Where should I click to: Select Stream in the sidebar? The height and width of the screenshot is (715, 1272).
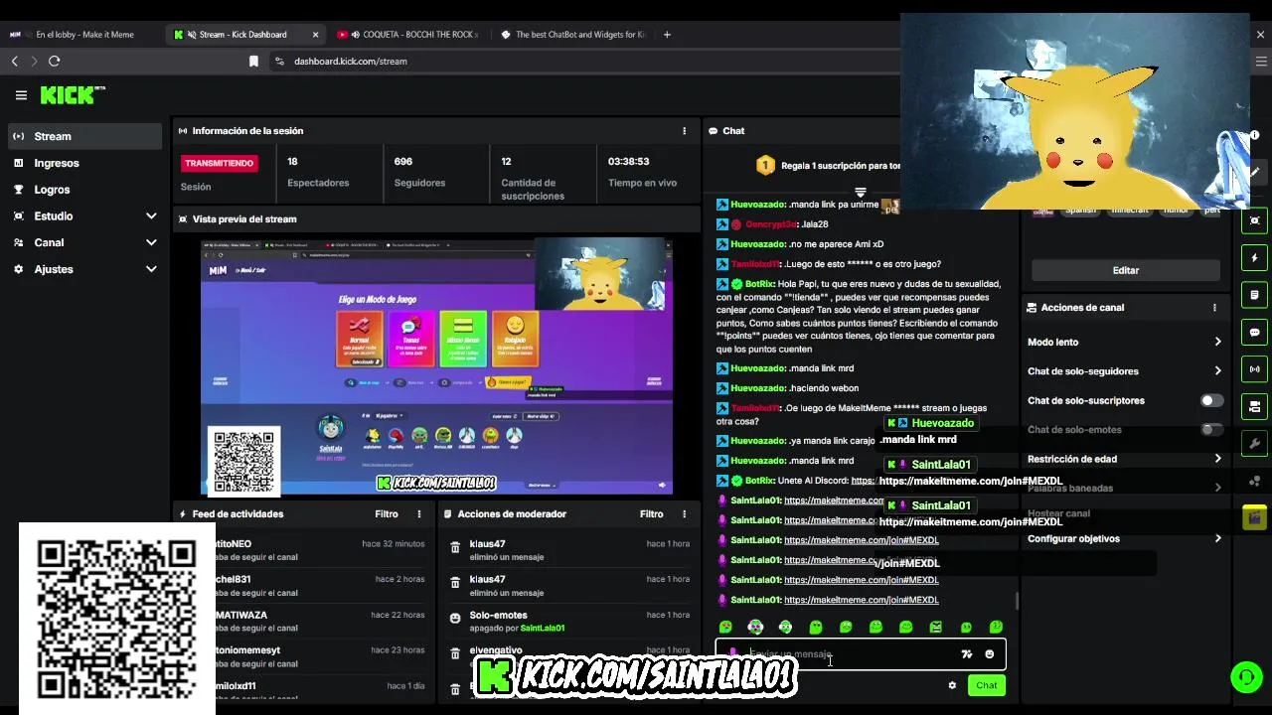tap(84, 136)
